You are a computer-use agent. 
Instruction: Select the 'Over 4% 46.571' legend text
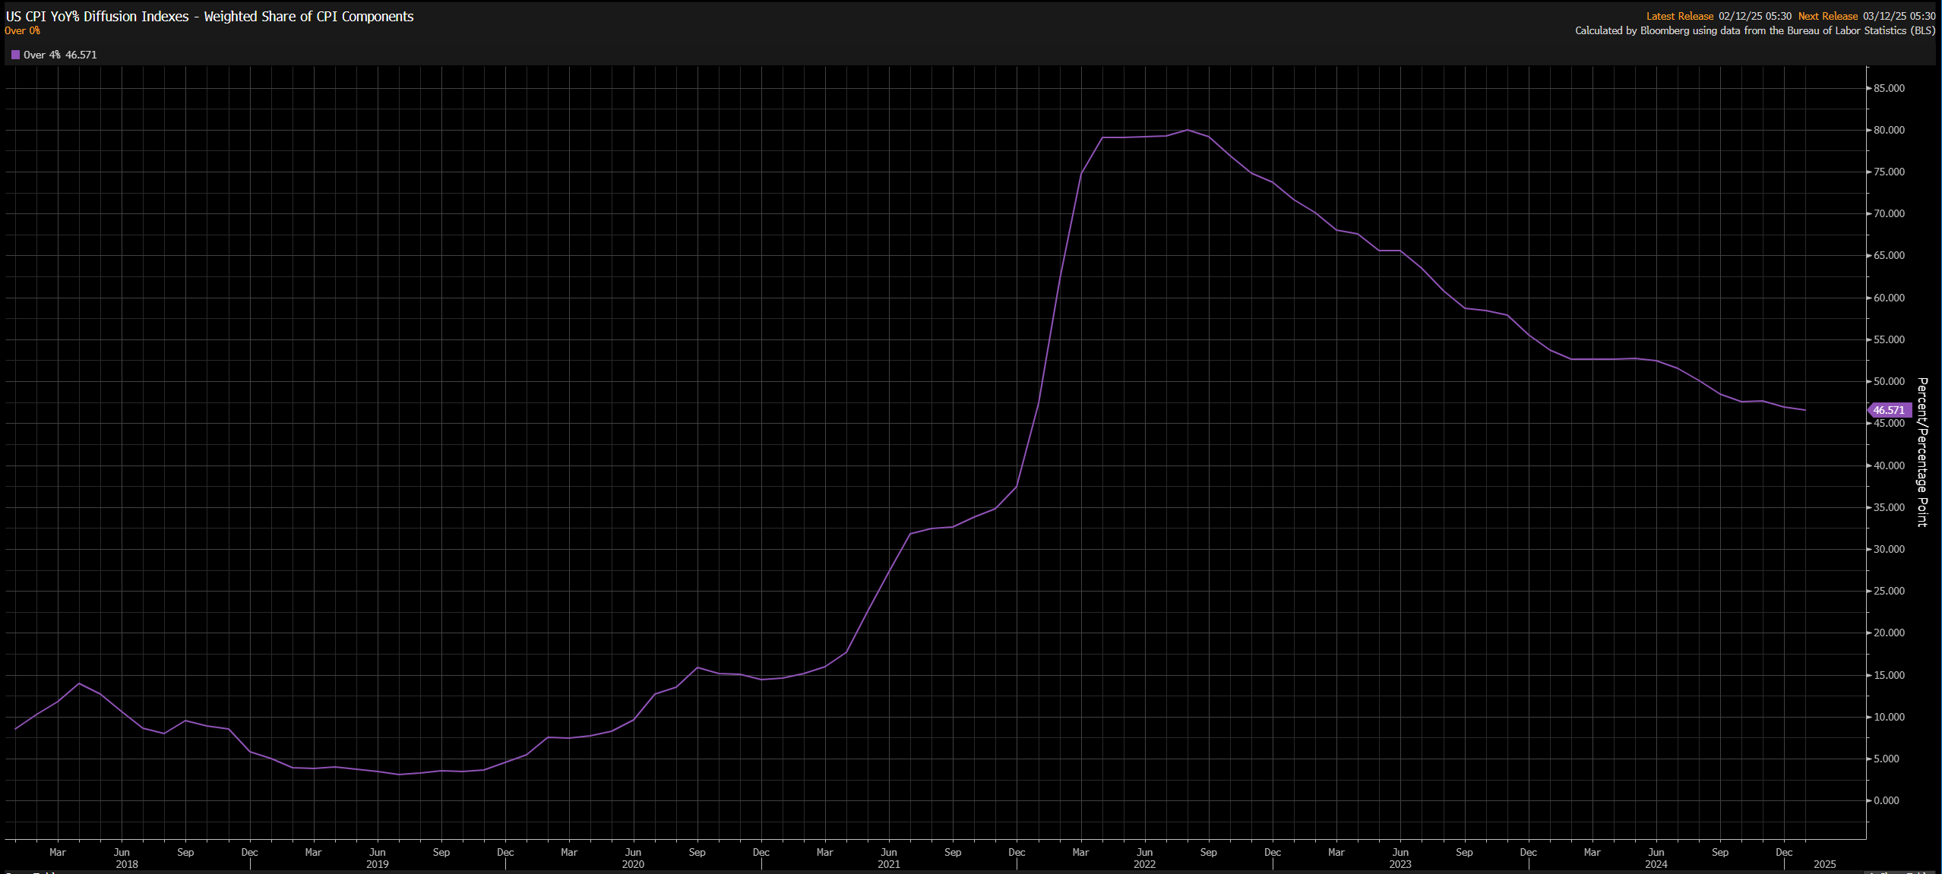click(x=60, y=55)
